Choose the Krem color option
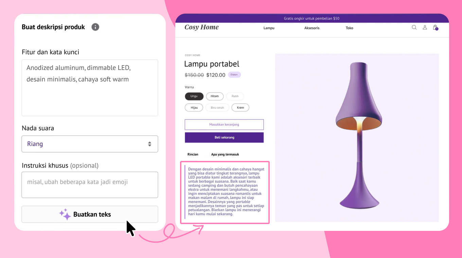Screen dimensions: 462x258 (240, 108)
